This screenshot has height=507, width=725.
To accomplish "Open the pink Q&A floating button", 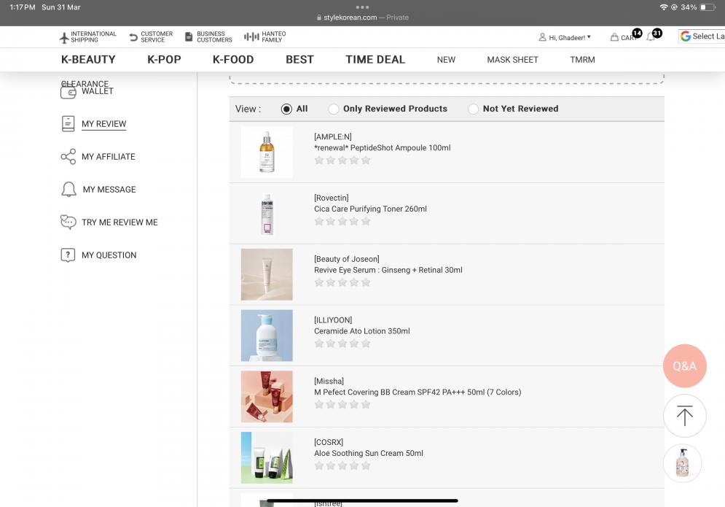I will tap(684, 365).
